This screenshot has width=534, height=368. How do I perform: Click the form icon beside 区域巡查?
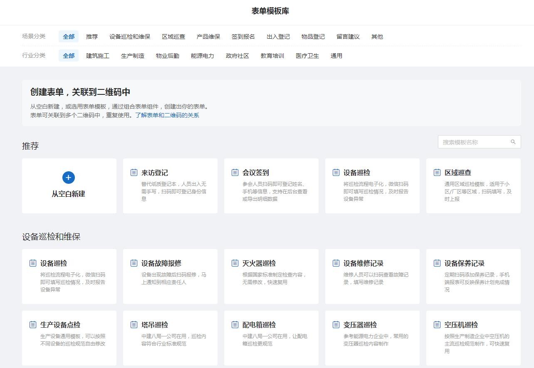click(x=437, y=173)
